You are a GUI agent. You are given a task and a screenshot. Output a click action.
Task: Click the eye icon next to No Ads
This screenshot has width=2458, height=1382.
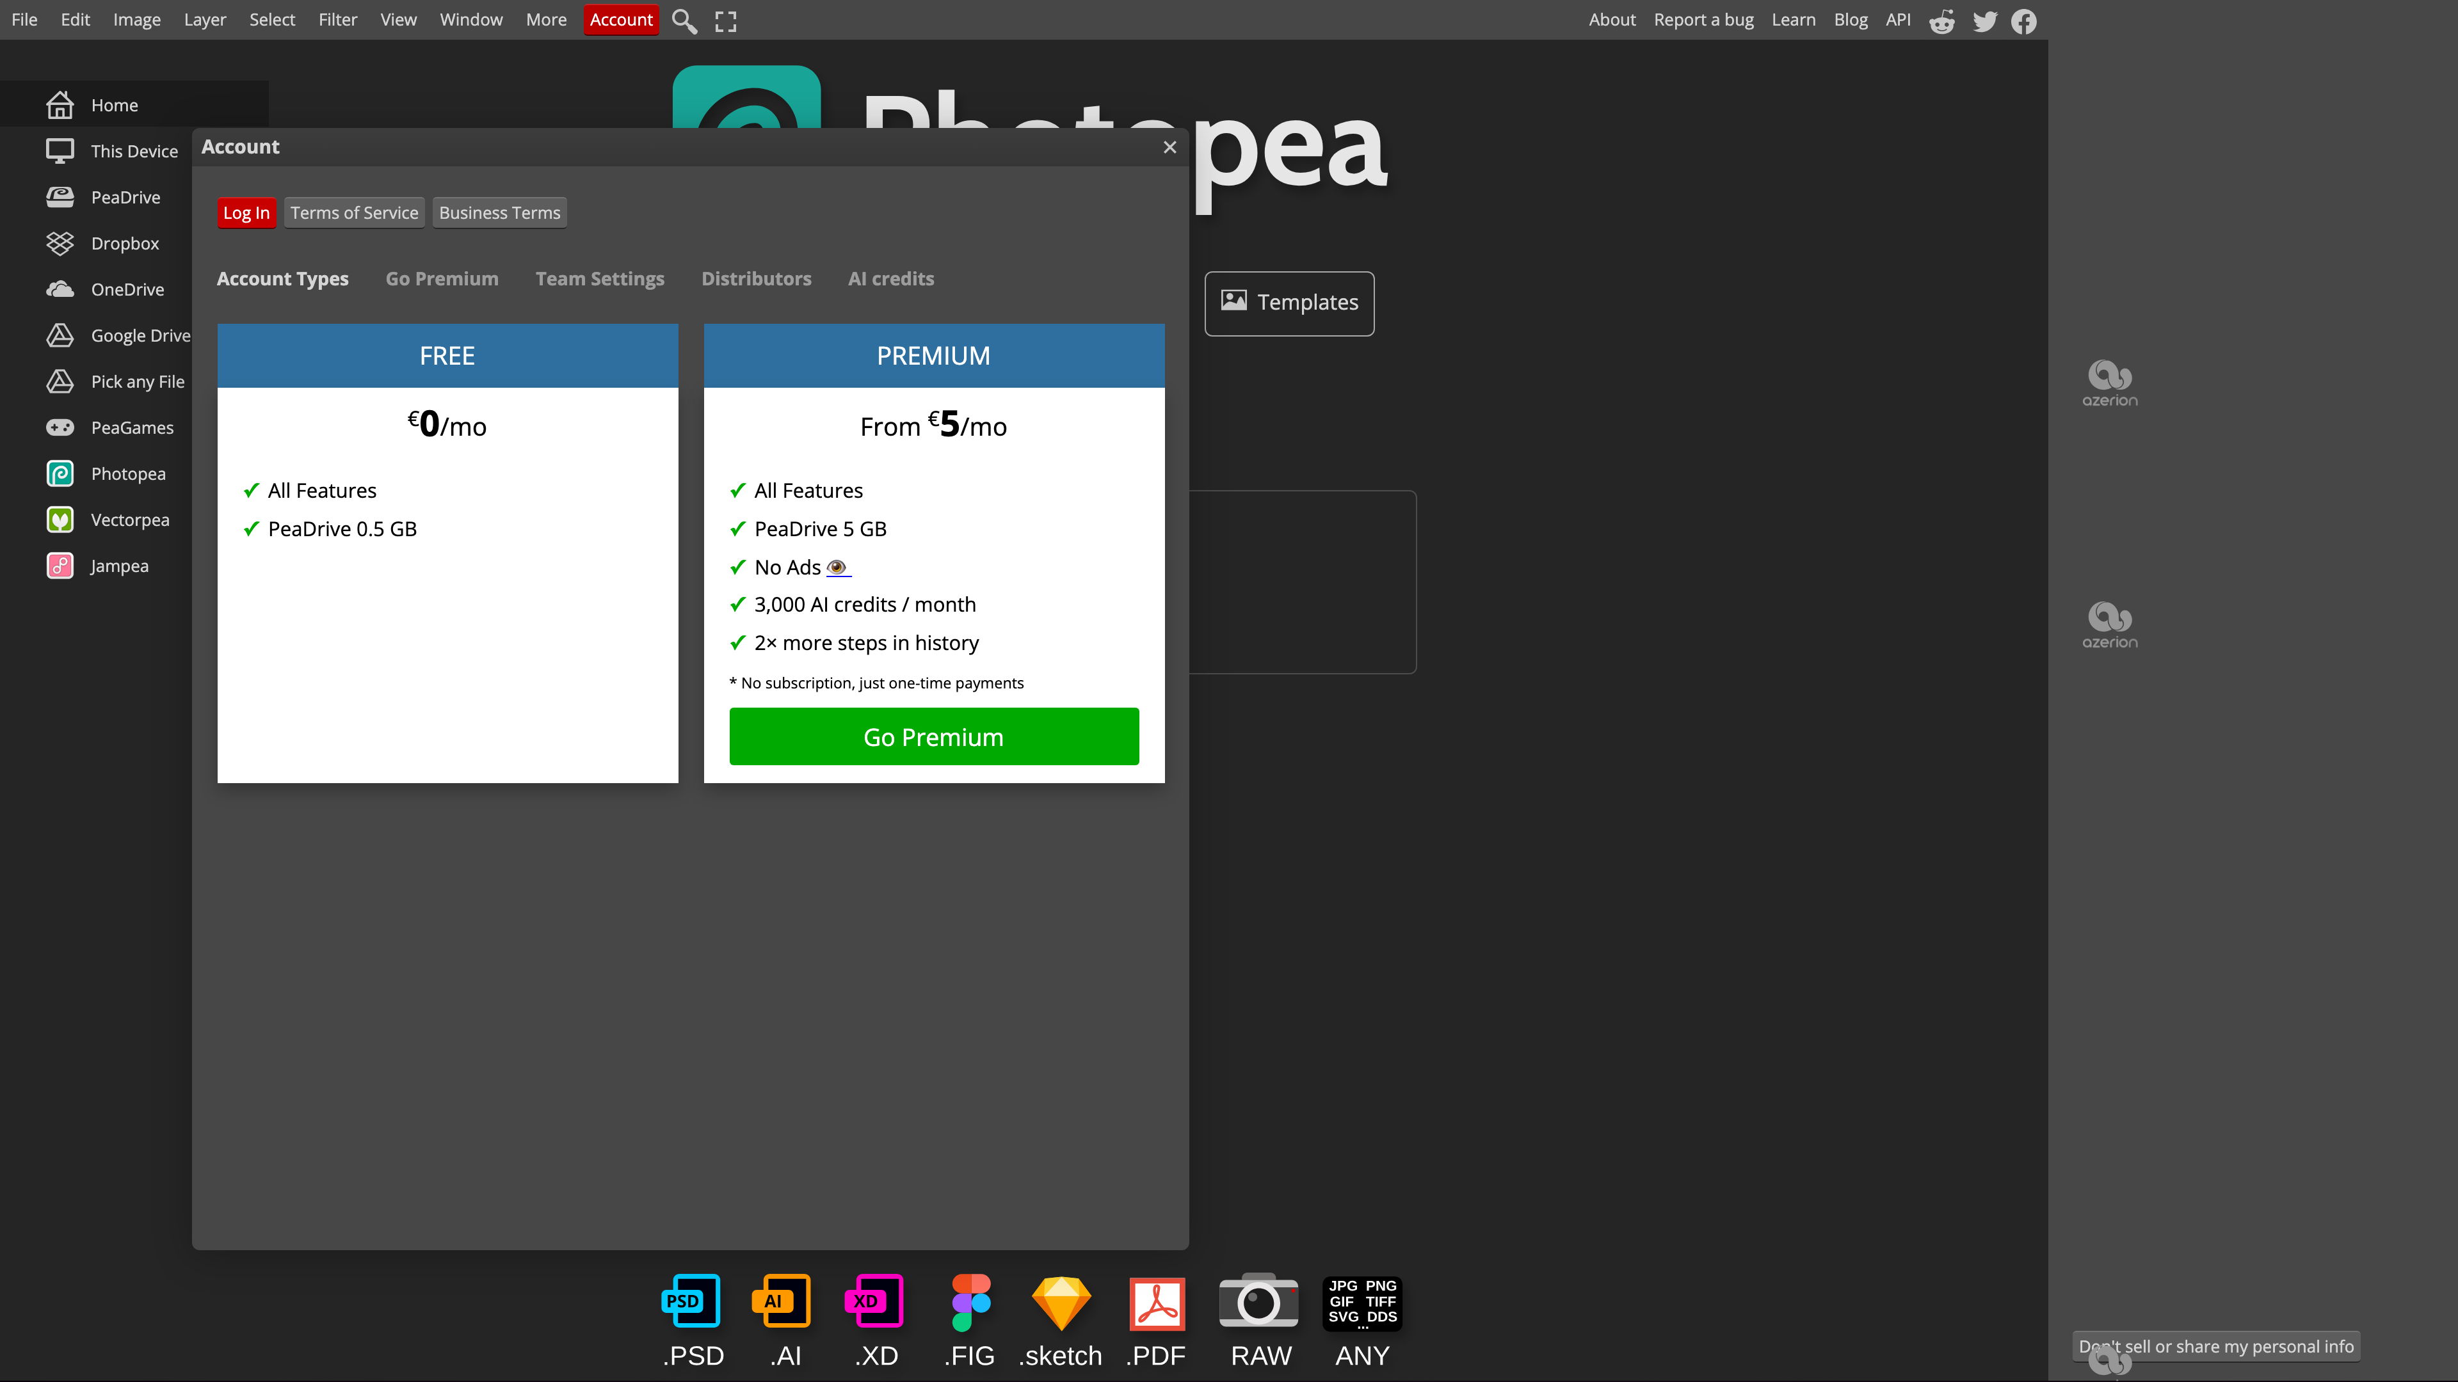pos(838,568)
